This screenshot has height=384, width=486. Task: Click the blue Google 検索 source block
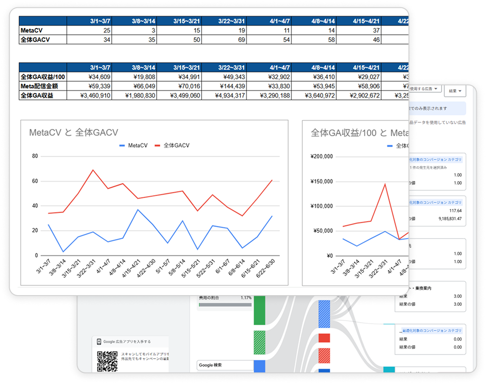pyautogui.click(x=260, y=366)
